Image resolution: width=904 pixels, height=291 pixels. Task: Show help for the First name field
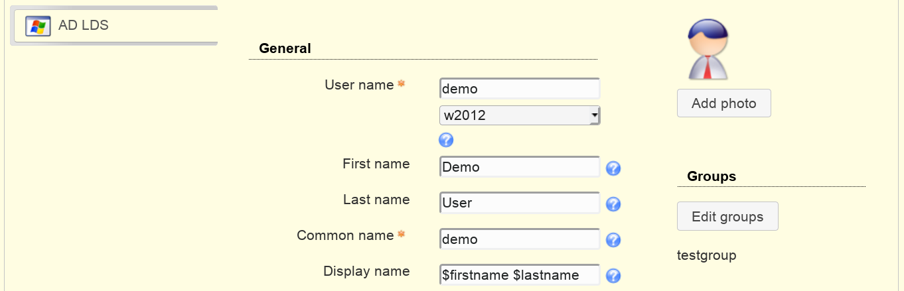coord(613,168)
